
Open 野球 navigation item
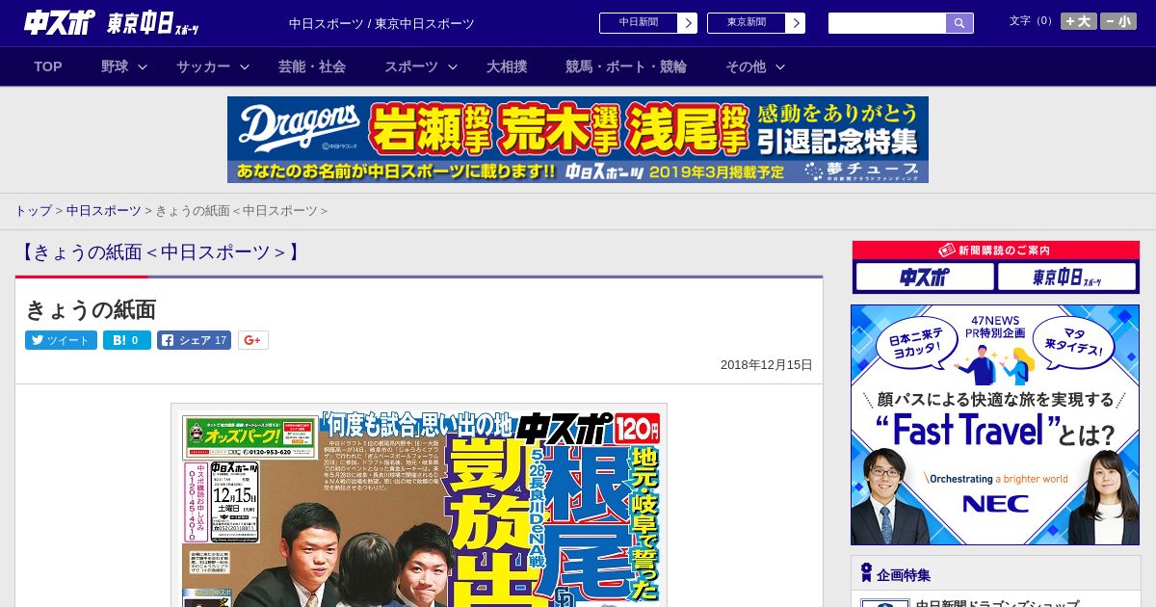coord(115,66)
